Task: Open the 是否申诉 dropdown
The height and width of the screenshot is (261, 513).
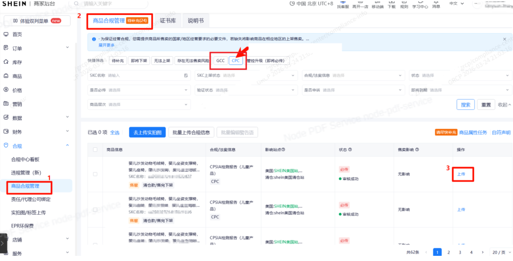Action: point(353,90)
